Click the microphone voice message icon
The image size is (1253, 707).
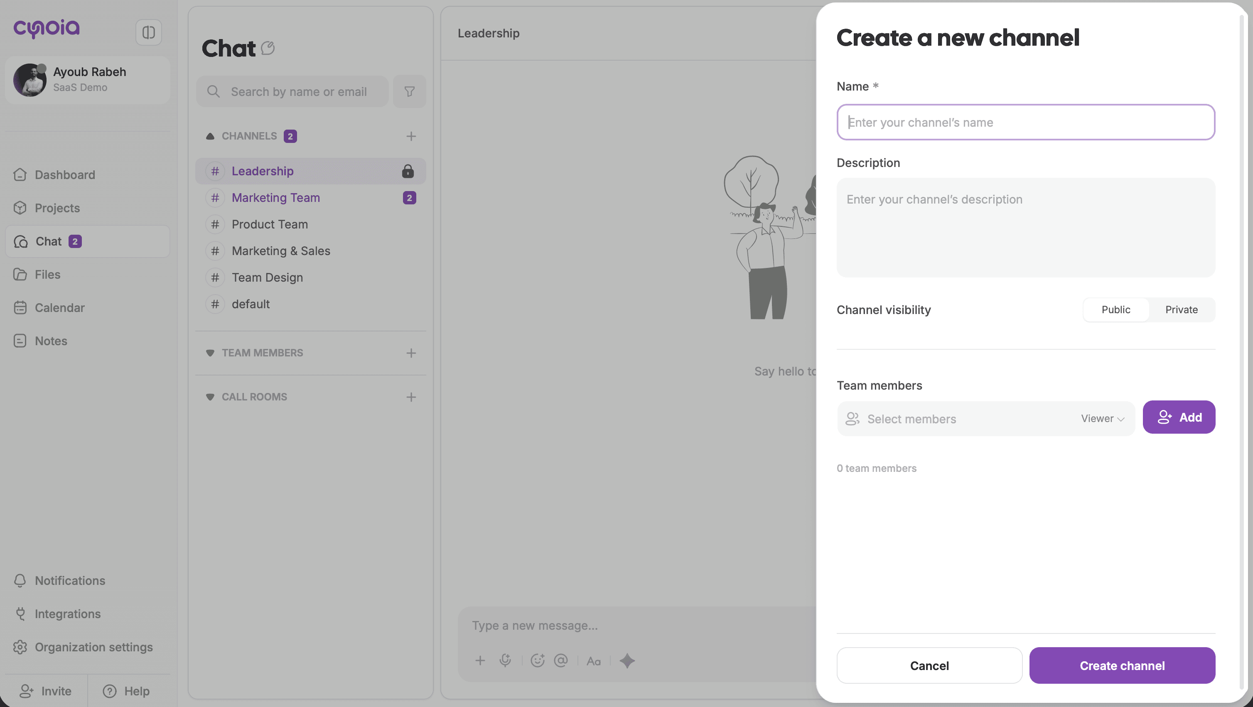(505, 660)
